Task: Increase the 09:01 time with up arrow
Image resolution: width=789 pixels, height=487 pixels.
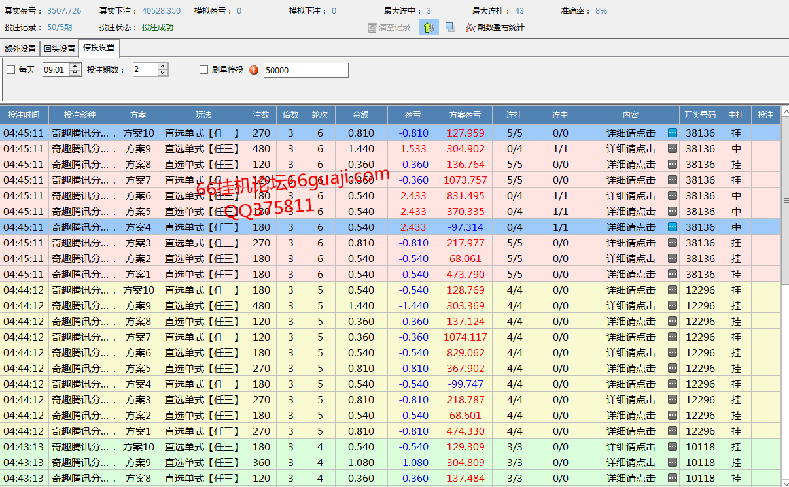Action: tap(75, 66)
